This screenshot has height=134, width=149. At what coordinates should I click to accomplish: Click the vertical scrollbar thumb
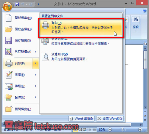click(145, 60)
